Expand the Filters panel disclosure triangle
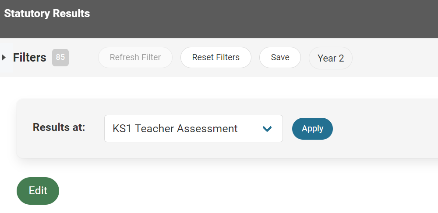Viewport: 438px width, 213px height. pyautogui.click(x=4, y=58)
